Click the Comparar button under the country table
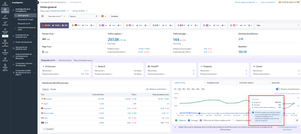 point(48,129)
